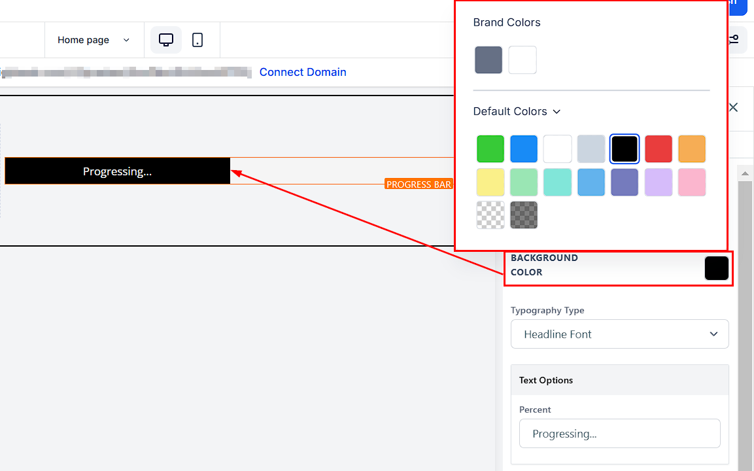Choose the slate gray brand color
The height and width of the screenshot is (471, 754).
pyautogui.click(x=488, y=60)
